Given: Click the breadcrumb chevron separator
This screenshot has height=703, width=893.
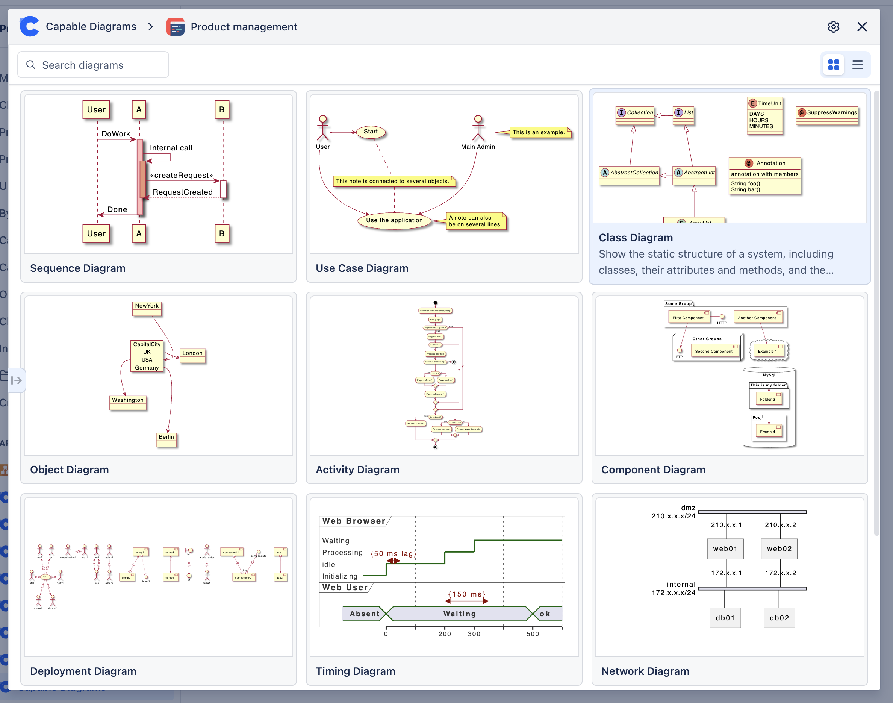Looking at the screenshot, I should tap(151, 27).
